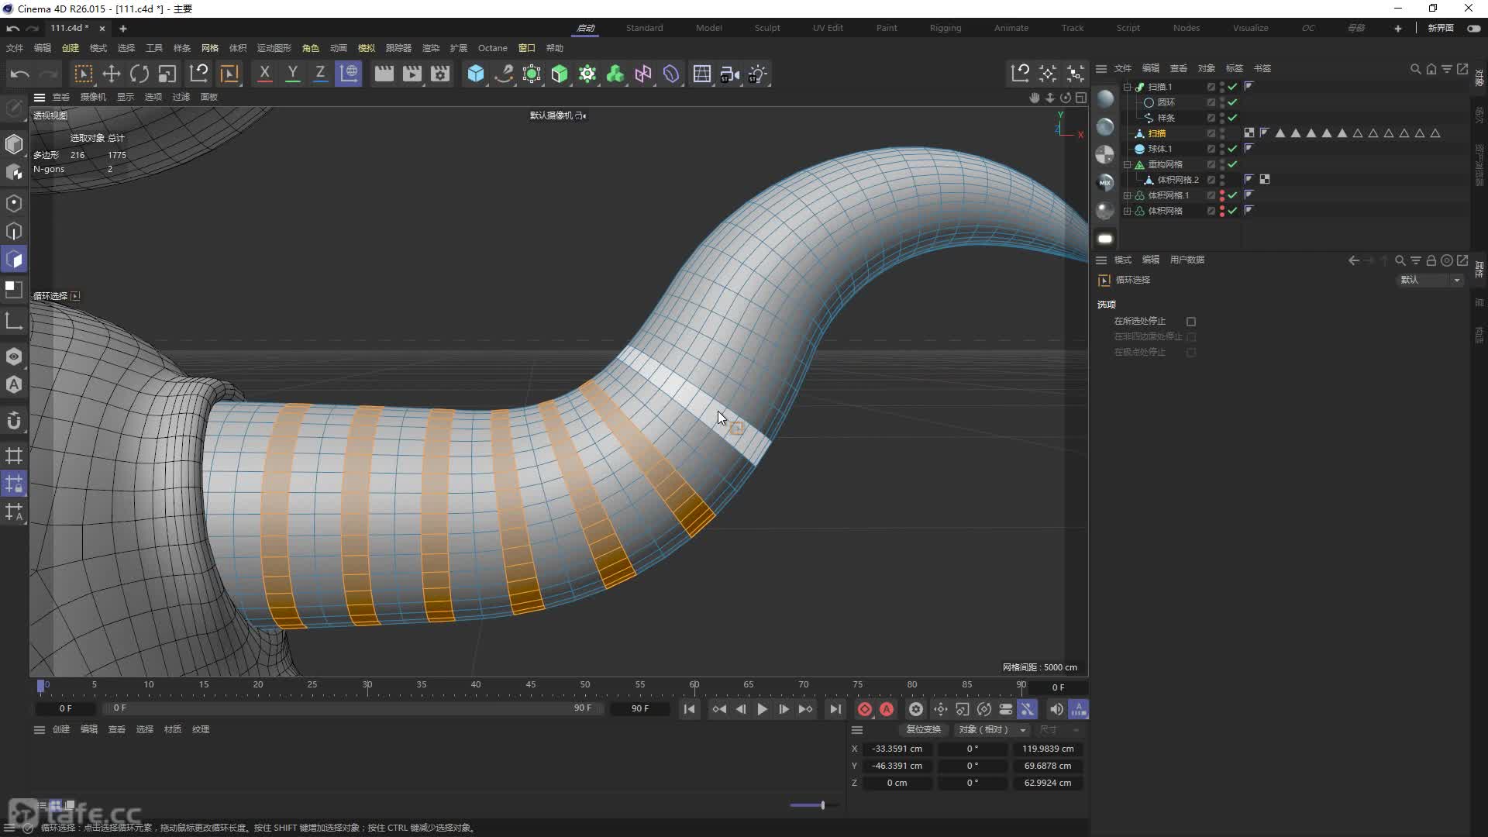Toggle viewport layout maximize icon
1488x837 pixels.
click(1081, 97)
